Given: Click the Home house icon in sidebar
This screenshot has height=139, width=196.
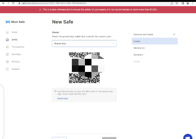Looking at the screenshot, I should pyautogui.click(x=7, y=32).
